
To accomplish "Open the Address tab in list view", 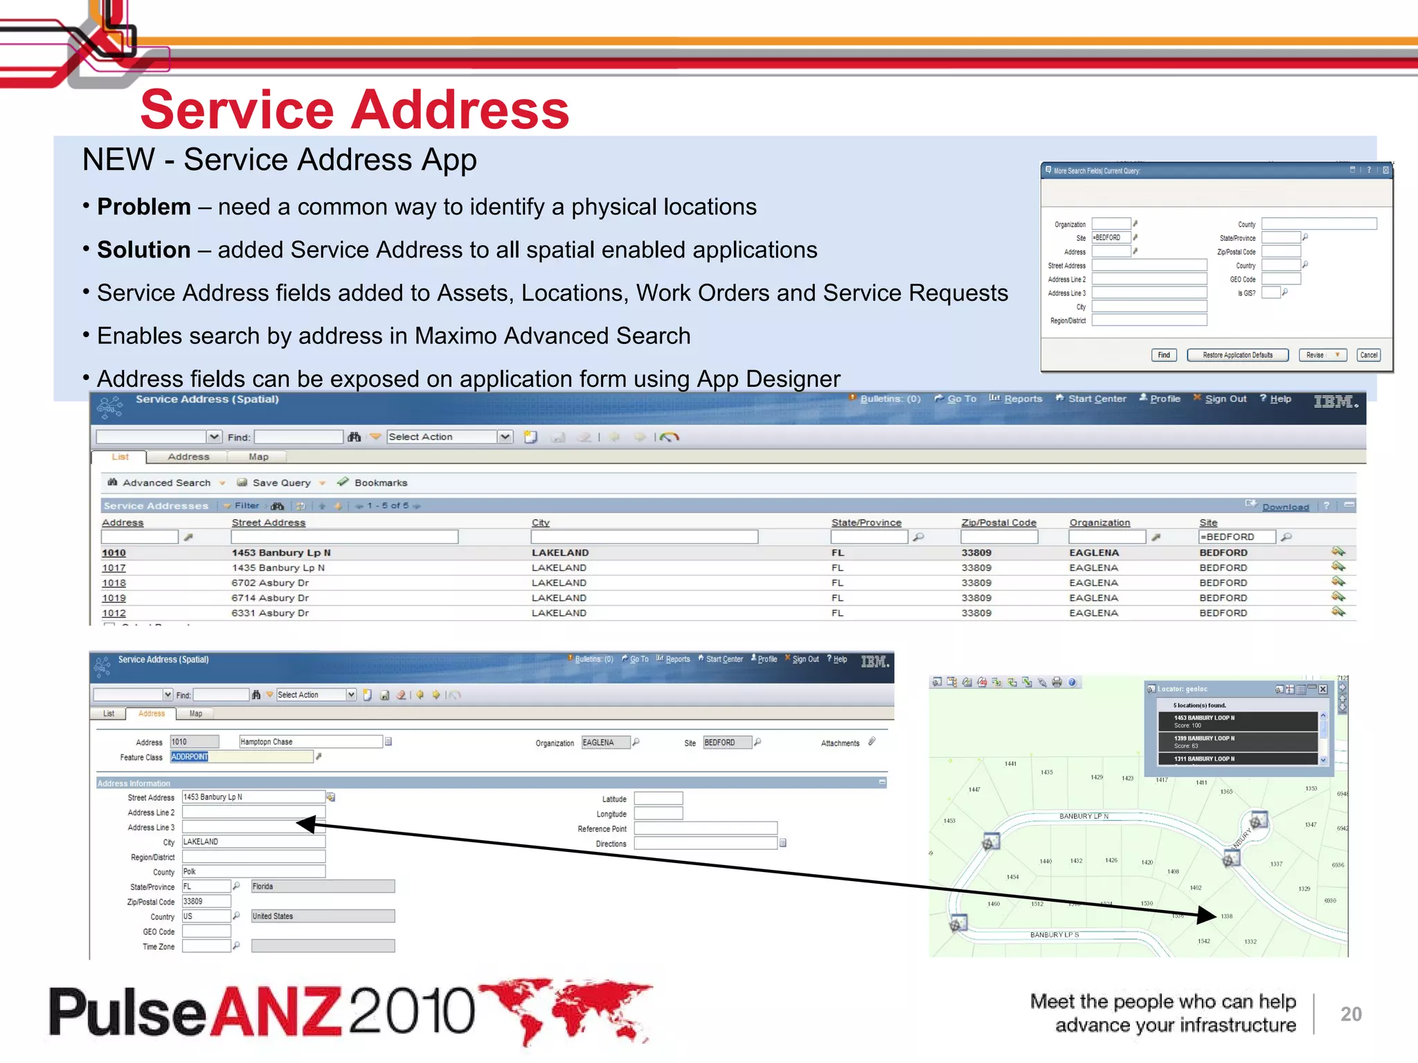I will click(x=188, y=457).
